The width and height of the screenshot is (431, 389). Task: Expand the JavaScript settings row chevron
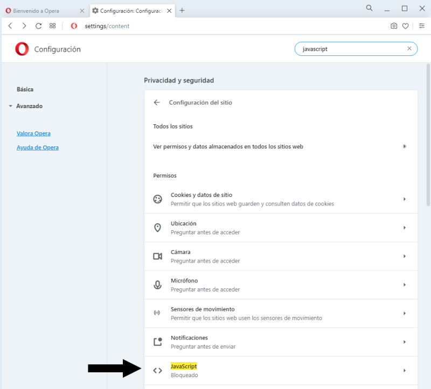click(405, 370)
